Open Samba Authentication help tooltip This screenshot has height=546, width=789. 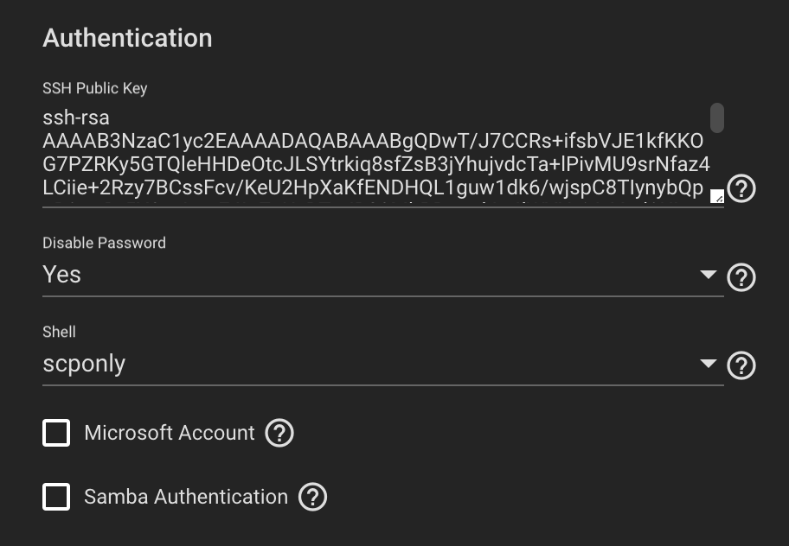coord(312,497)
